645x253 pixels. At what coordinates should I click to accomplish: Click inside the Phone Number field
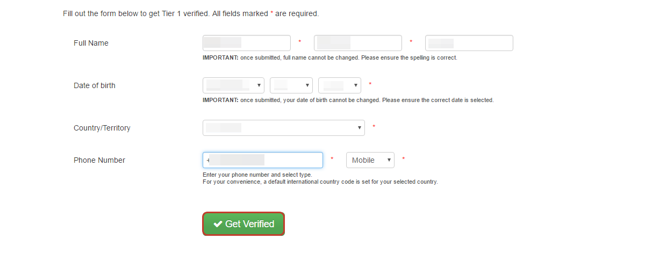click(x=263, y=160)
